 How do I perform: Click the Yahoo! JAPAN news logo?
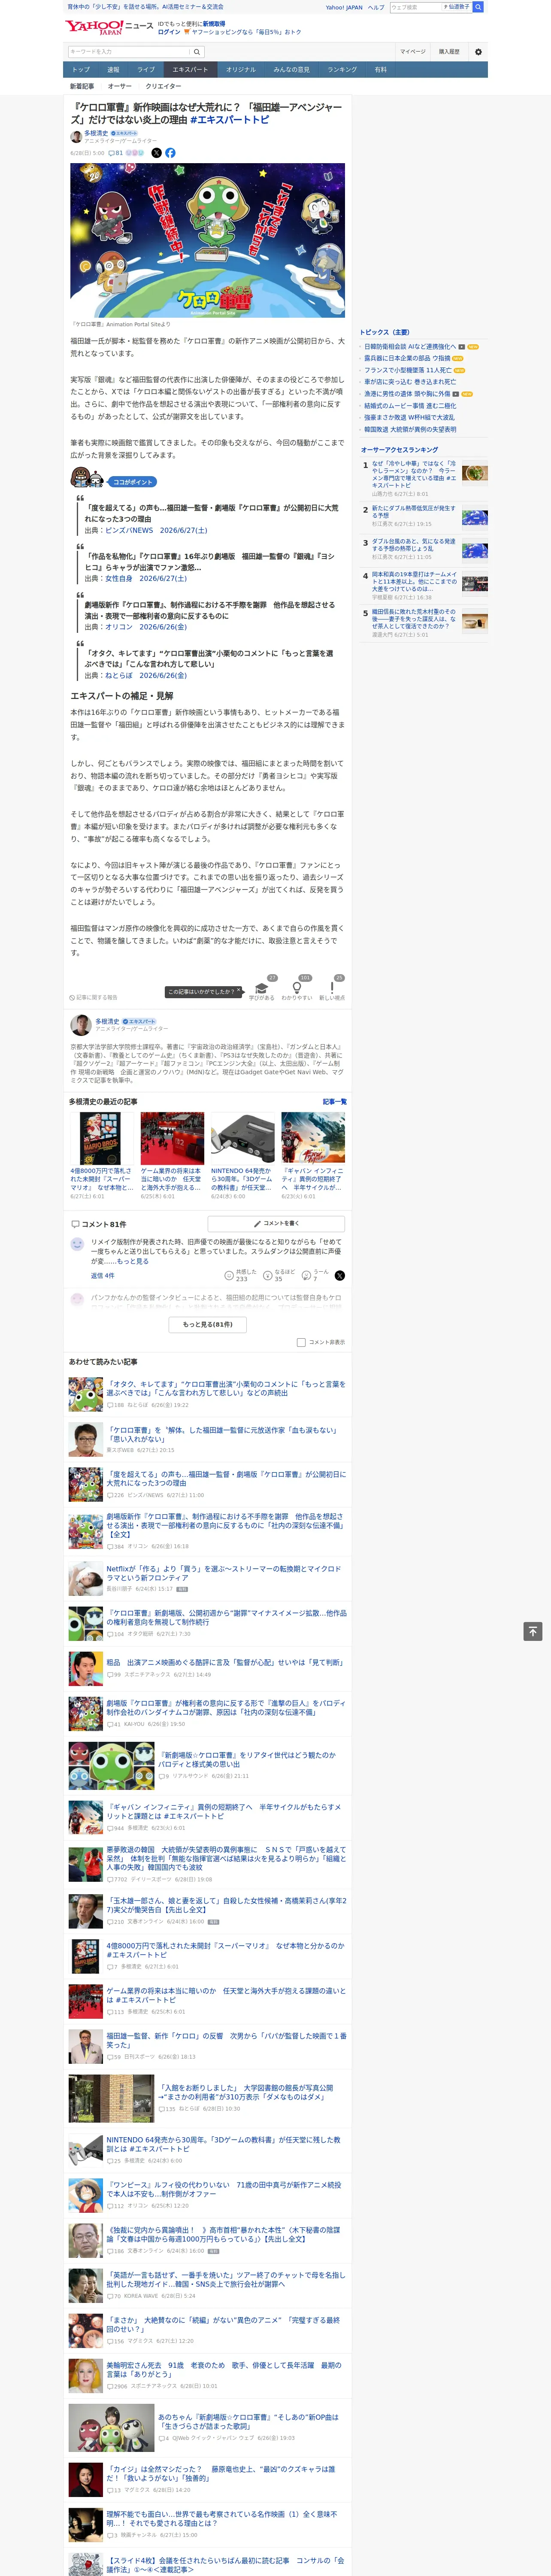(109, 27)
